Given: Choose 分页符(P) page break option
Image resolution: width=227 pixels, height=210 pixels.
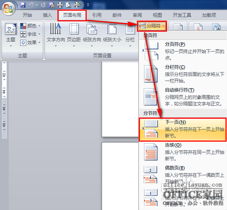Looking at the screenshot, I should pyautogui.click(x=183, y=51).
